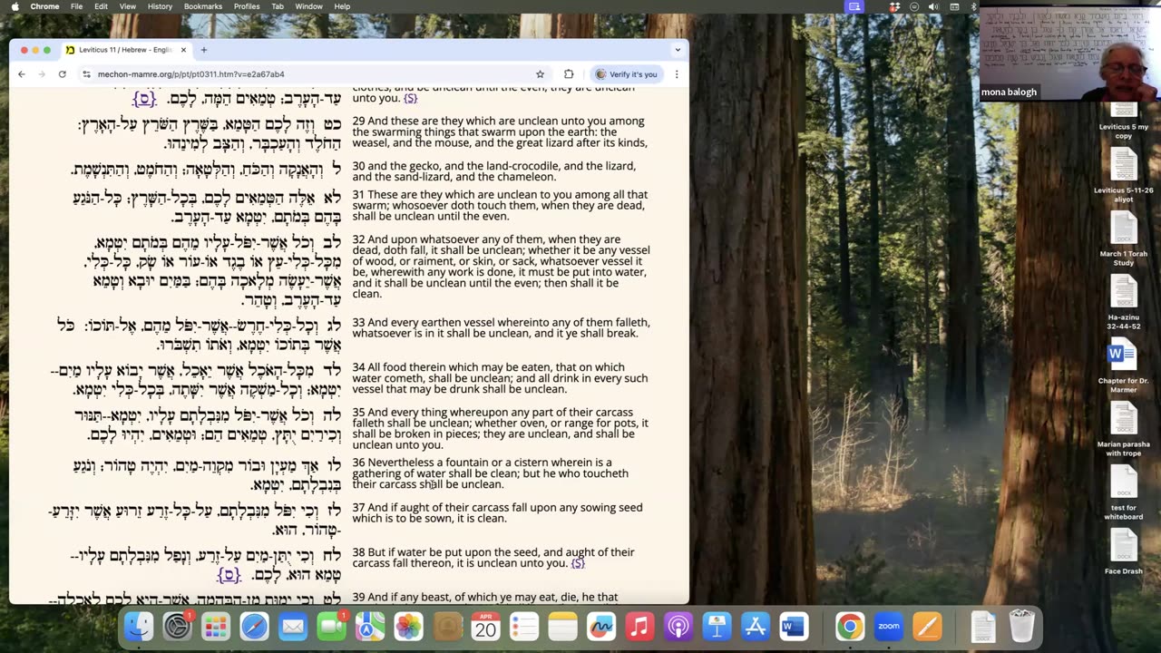Open Photos from the Dock
Image resolution: width=1161 pixels, height=653 pixels.
[408, 626]
